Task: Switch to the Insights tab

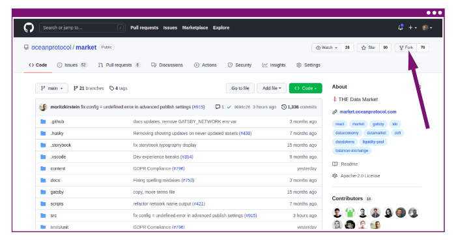Action: point(274,65)
